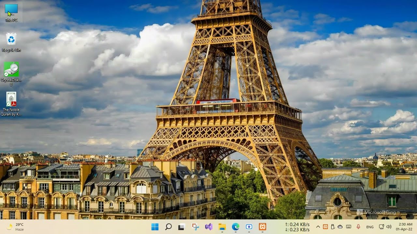Screen dimensions: 417x234
Task: Select the Recycle Bin desktop icon
Action: coord(11,42)
